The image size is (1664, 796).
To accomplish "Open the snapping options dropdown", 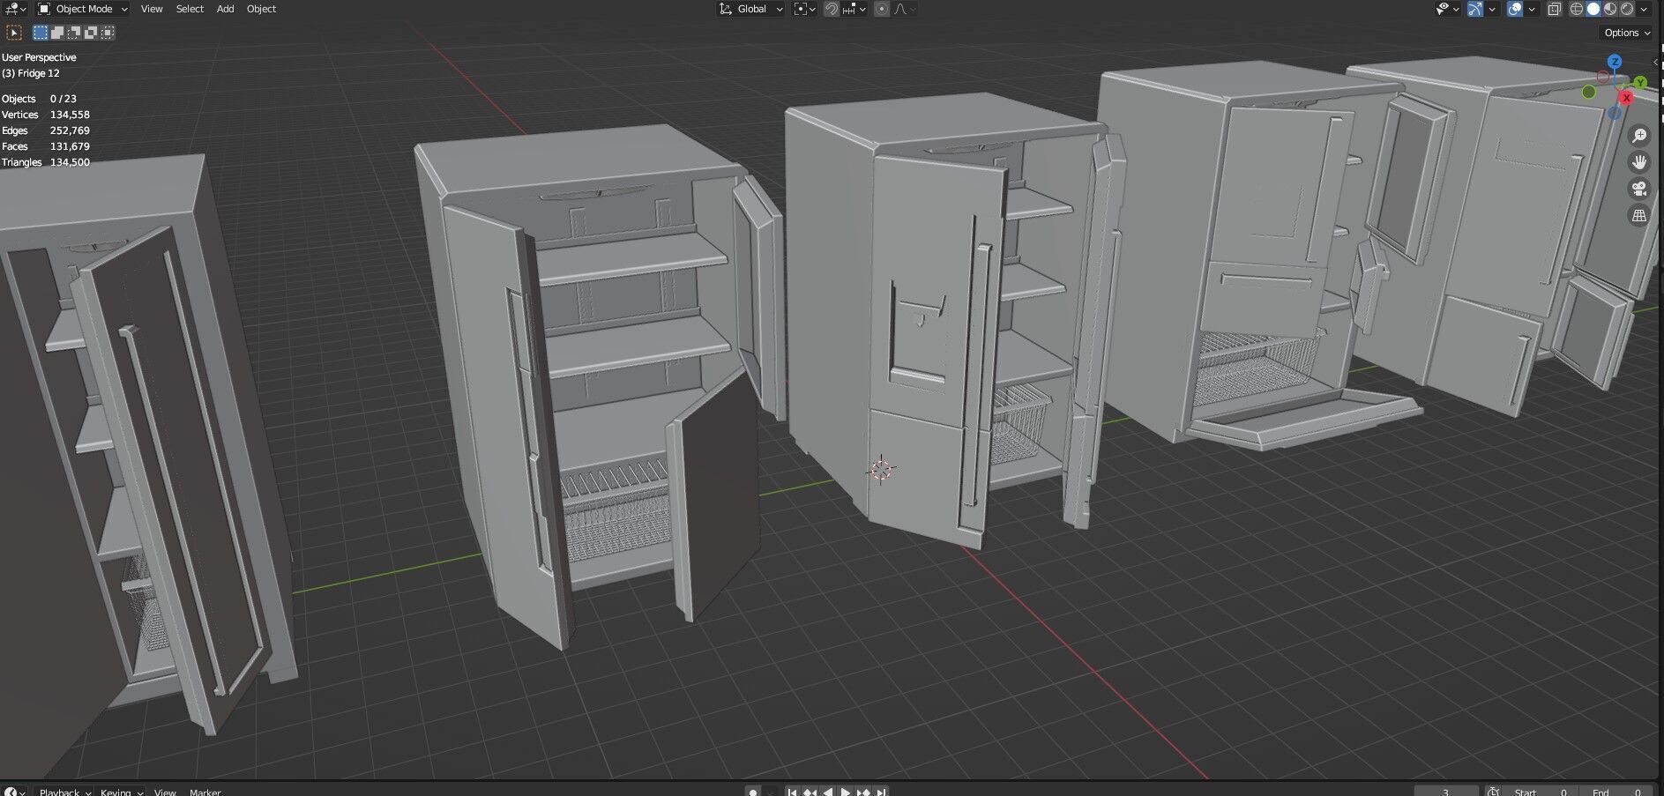I will pyautogui.click(x=854, y=9).
